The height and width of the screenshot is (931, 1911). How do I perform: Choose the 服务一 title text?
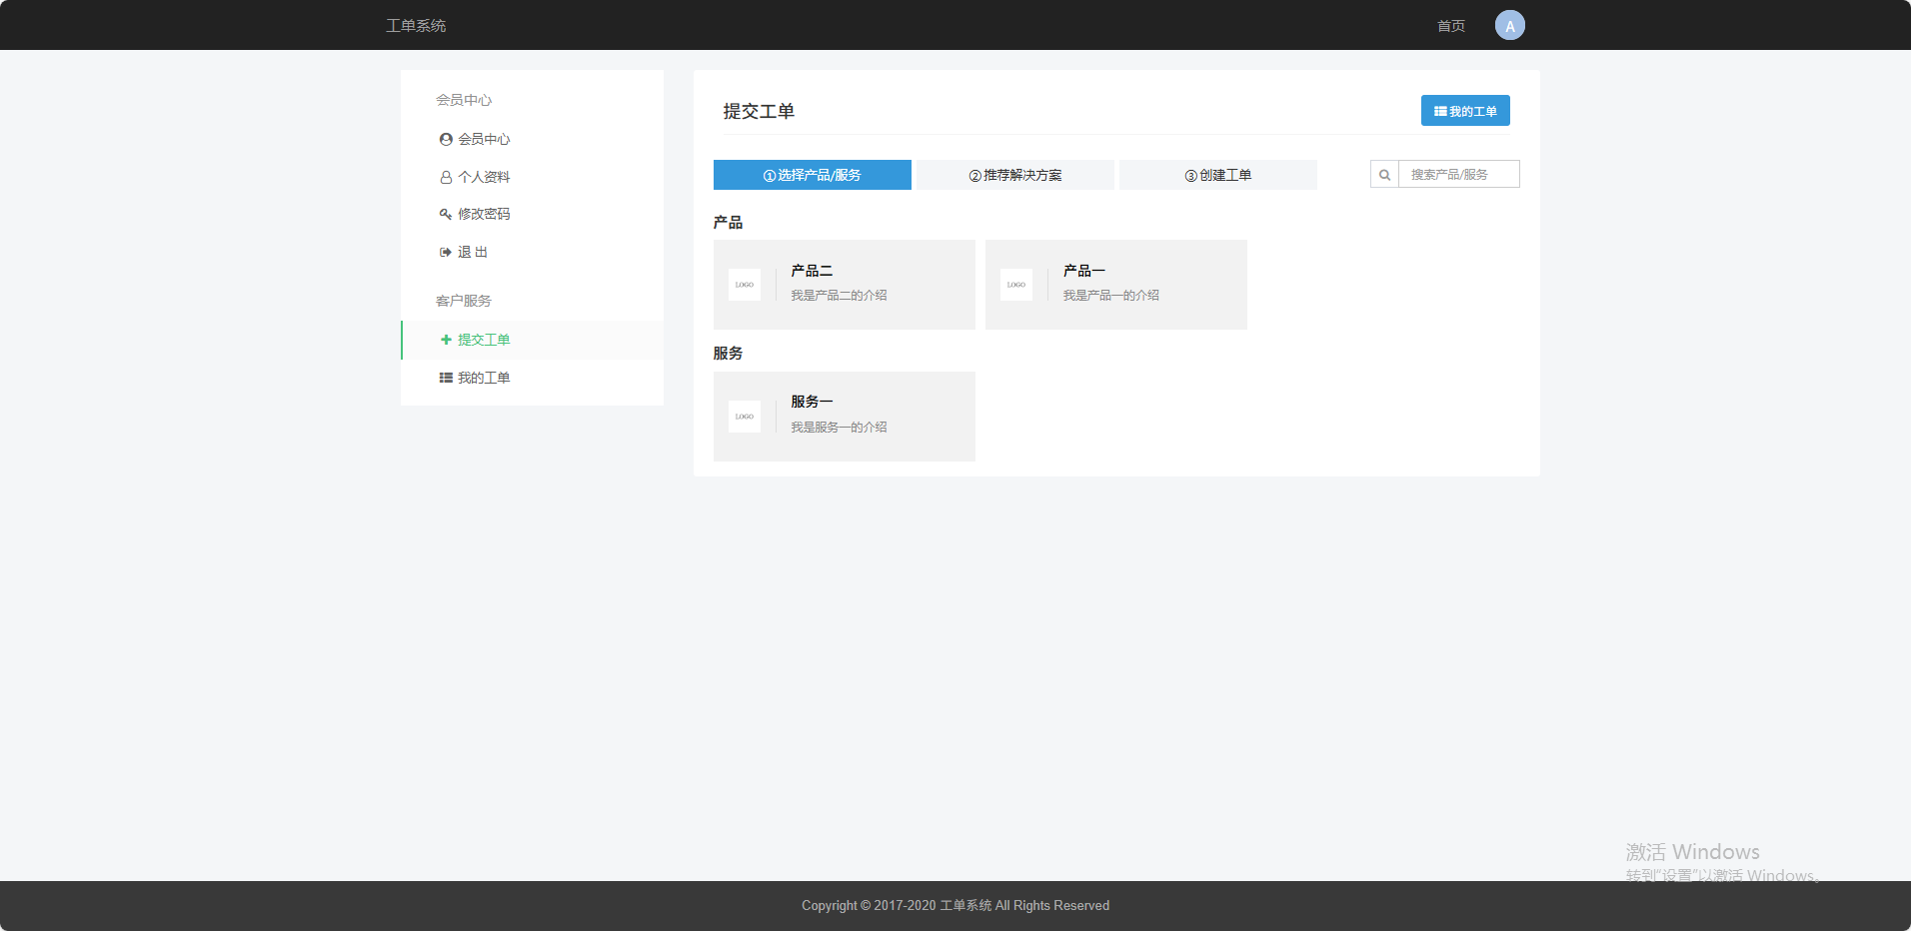click(812, 402)
